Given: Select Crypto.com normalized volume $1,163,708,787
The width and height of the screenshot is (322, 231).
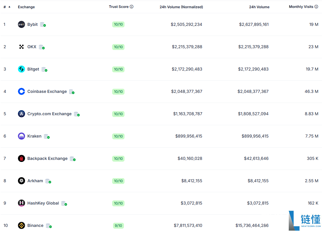Looking at the screenshot, I should 188,114.
